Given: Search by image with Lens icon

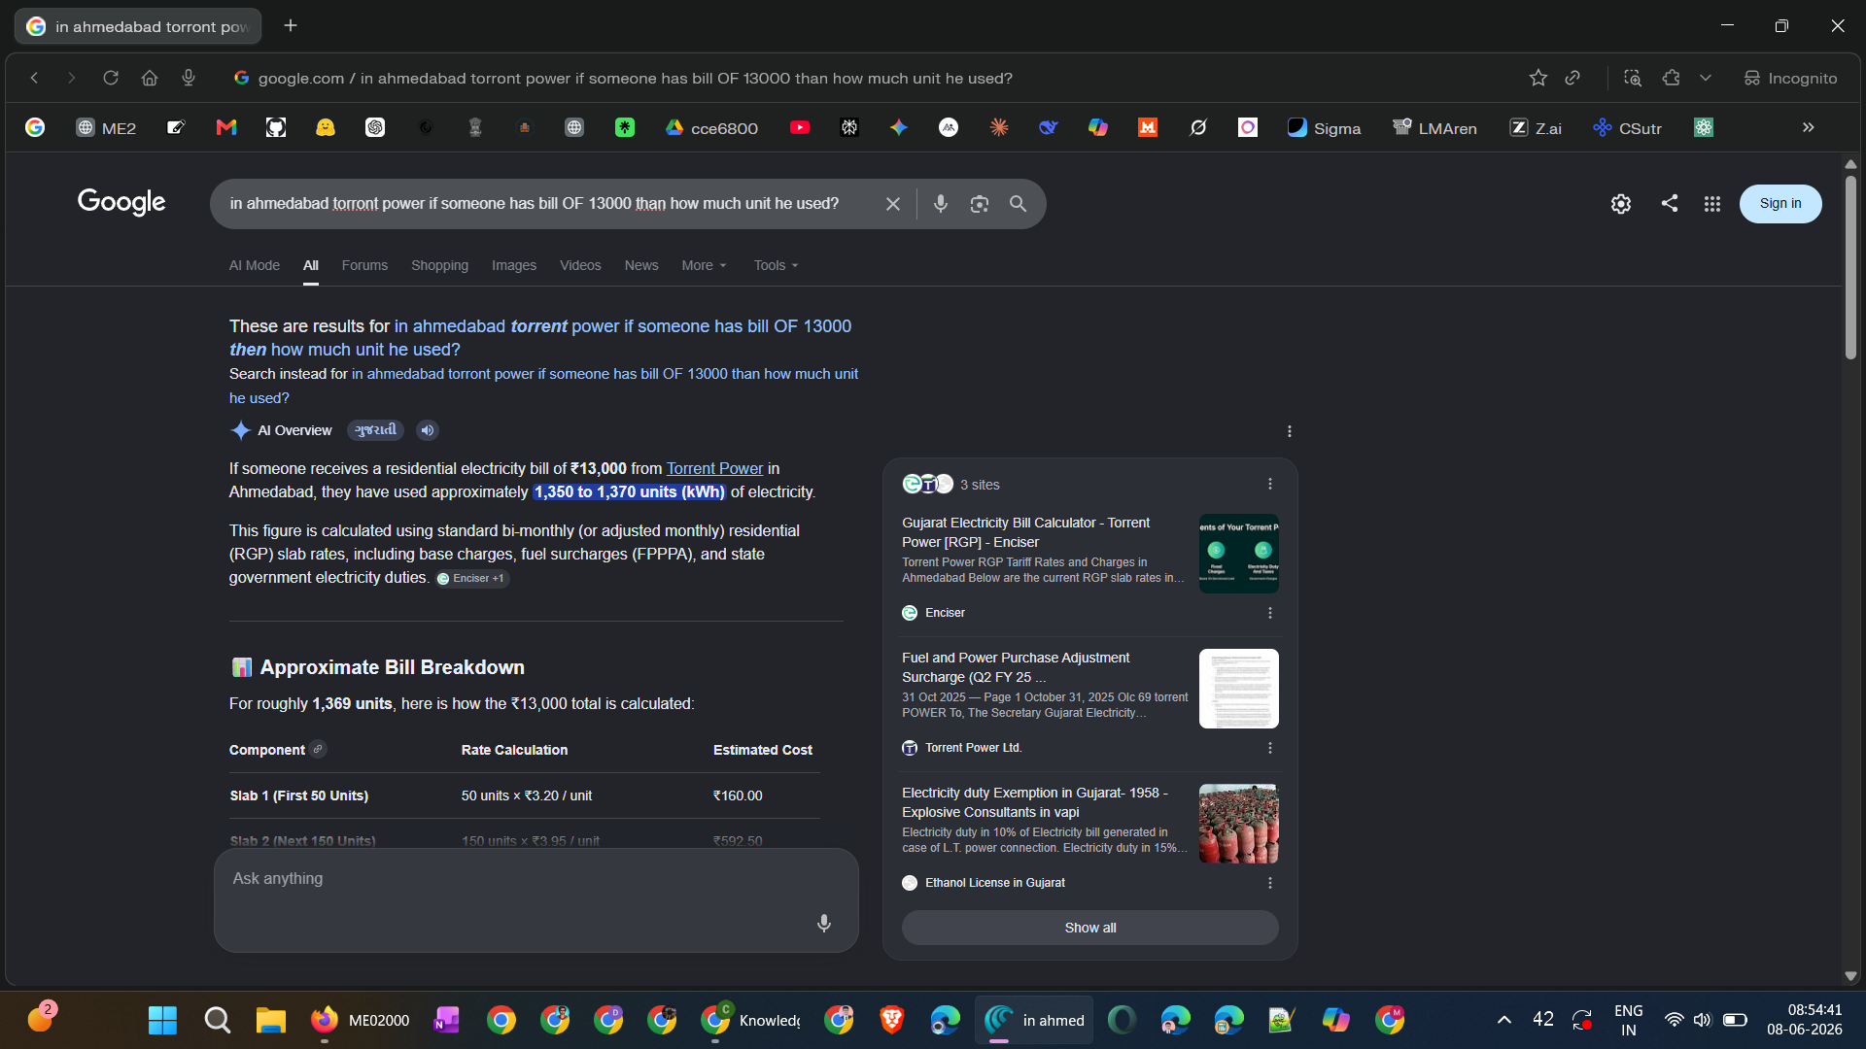Looking at the screenshot, I should click(980, 204).
